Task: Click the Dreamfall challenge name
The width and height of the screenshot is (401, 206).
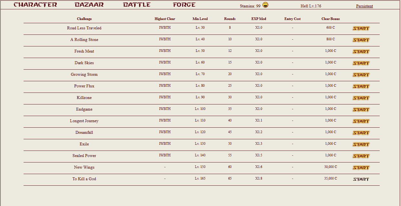Action: 84,132
